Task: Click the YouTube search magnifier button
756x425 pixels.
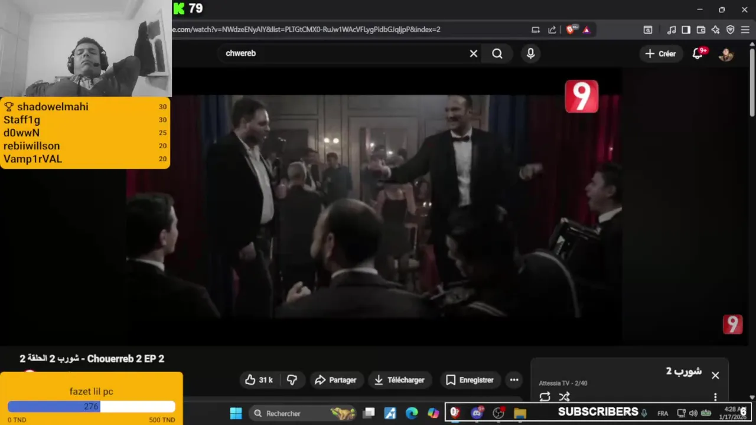Action: (497, 54)
